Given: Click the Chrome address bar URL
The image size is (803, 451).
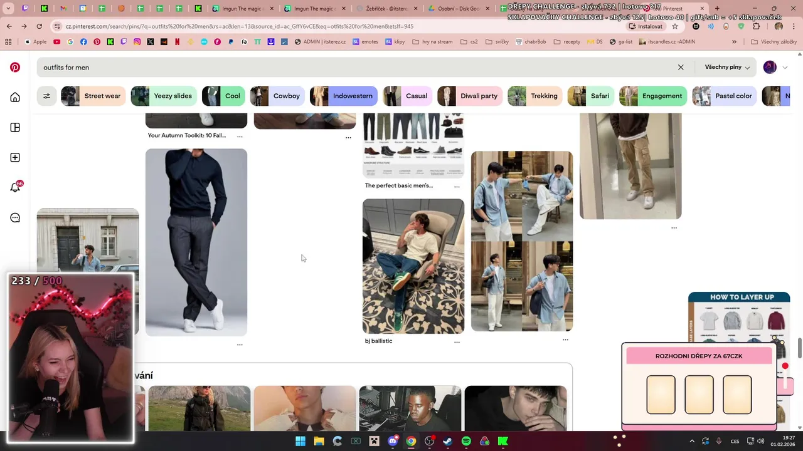Looking at the screenshot, I should tap(239, 26).
